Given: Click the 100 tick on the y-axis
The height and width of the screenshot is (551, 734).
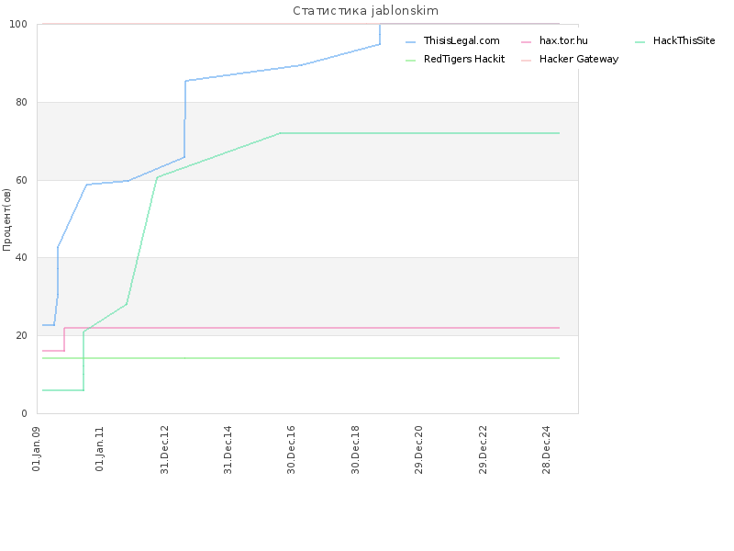Looking at the screenshot, I should coord(18,25).
